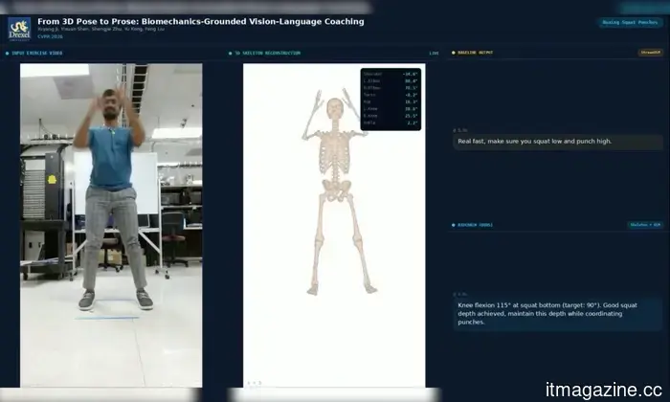Select the Input Exercise Video panel header
This screenshot has width=670, height=402.
(x=37, y=53)
